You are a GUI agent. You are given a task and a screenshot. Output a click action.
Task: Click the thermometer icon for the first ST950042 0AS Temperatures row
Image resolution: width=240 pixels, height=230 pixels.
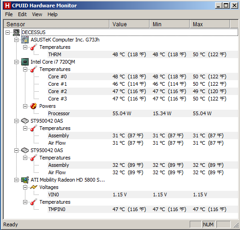click(34, 128)
